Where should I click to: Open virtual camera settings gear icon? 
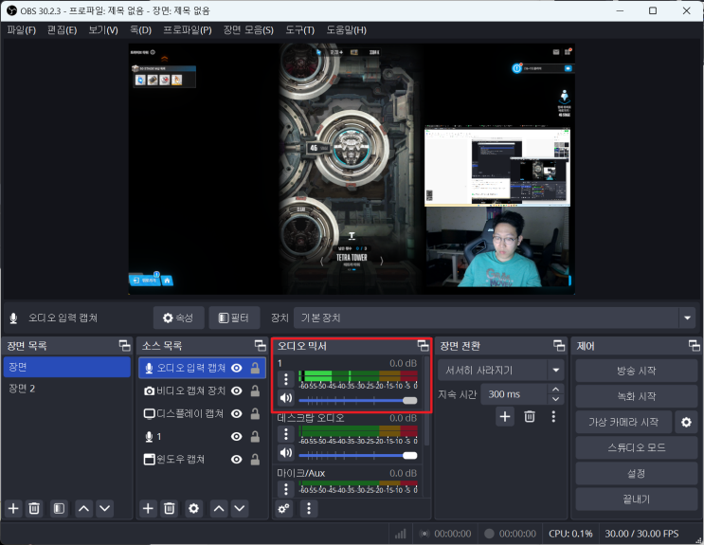click(x=687, y=422)
